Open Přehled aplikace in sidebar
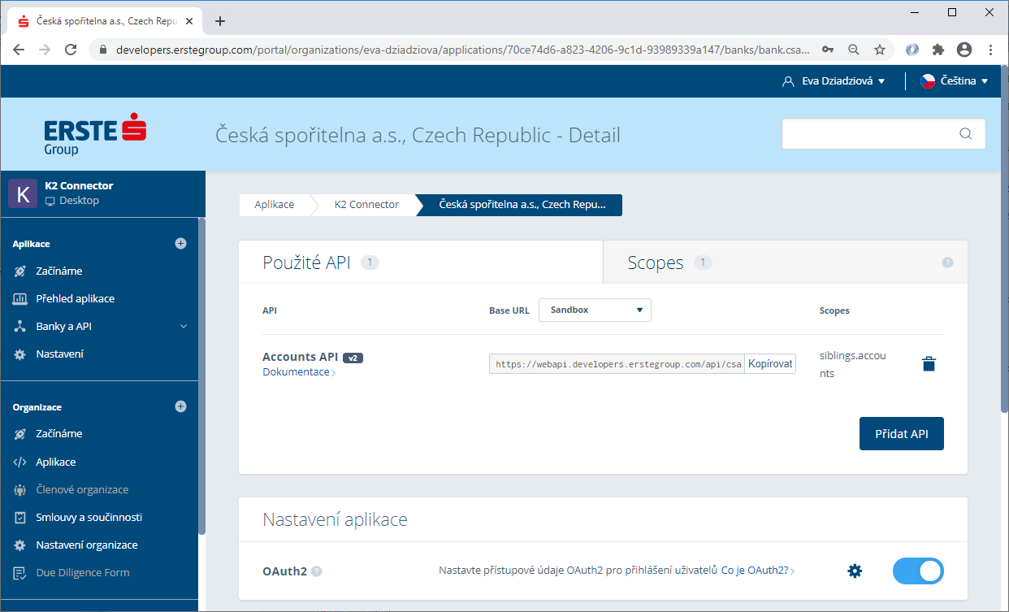Screen dimensions: 1009x612 pos(76,298)
